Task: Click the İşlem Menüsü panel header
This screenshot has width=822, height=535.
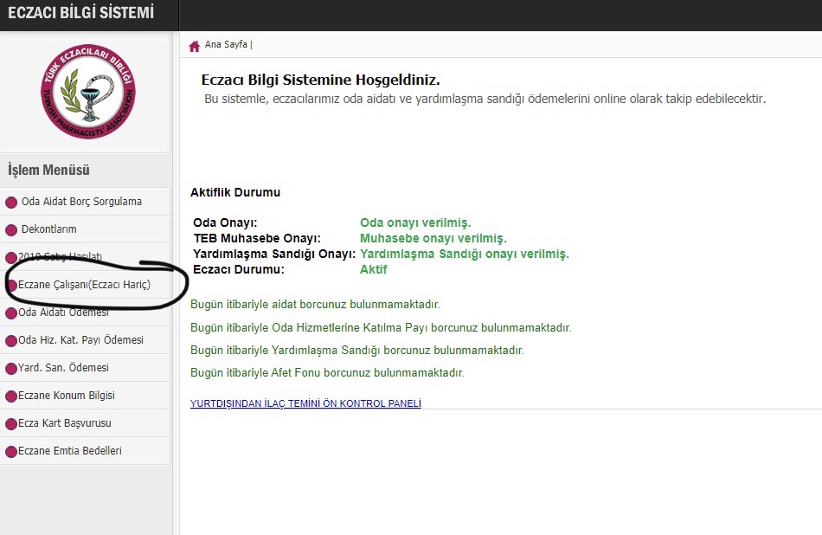Action: pyautogui.click(x=48, y=171)
